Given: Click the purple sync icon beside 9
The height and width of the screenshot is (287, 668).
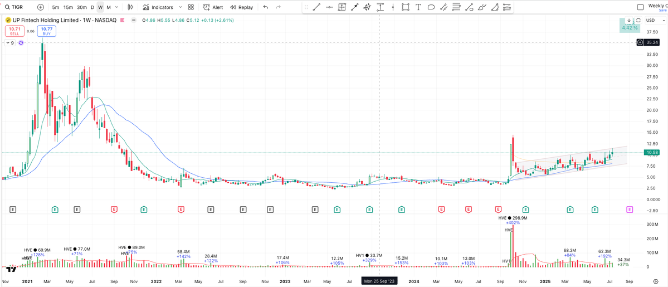Looking at the screenshot, I should [21, 43].
